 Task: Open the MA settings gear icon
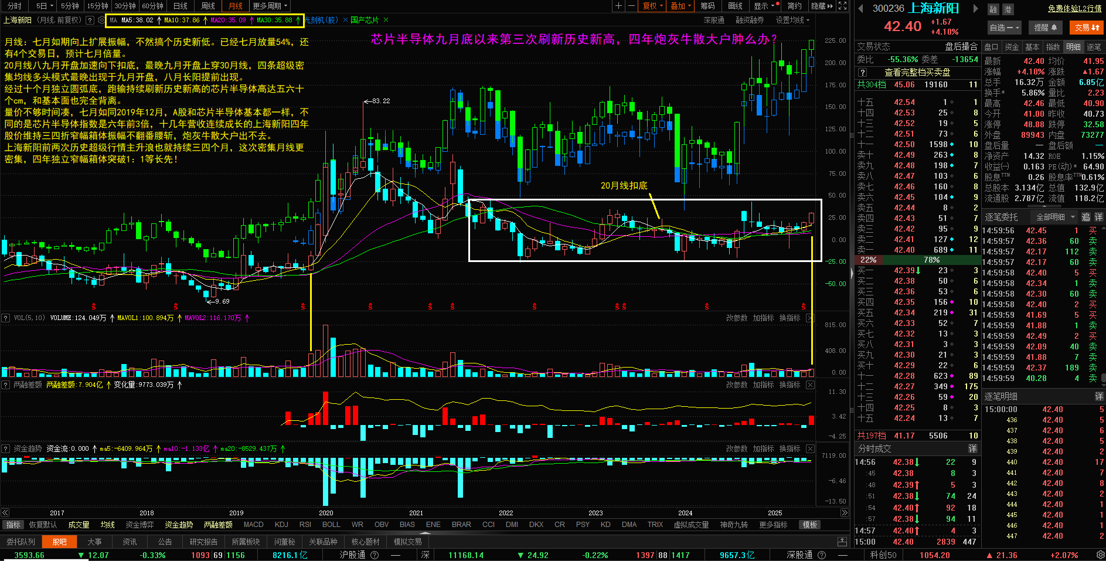(x=101, y=20)
